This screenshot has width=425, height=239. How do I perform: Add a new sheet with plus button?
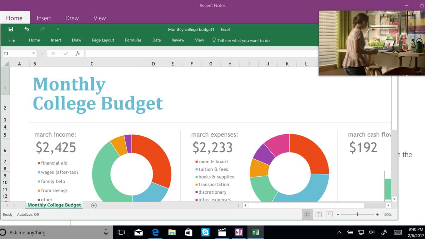coord(94,205)
